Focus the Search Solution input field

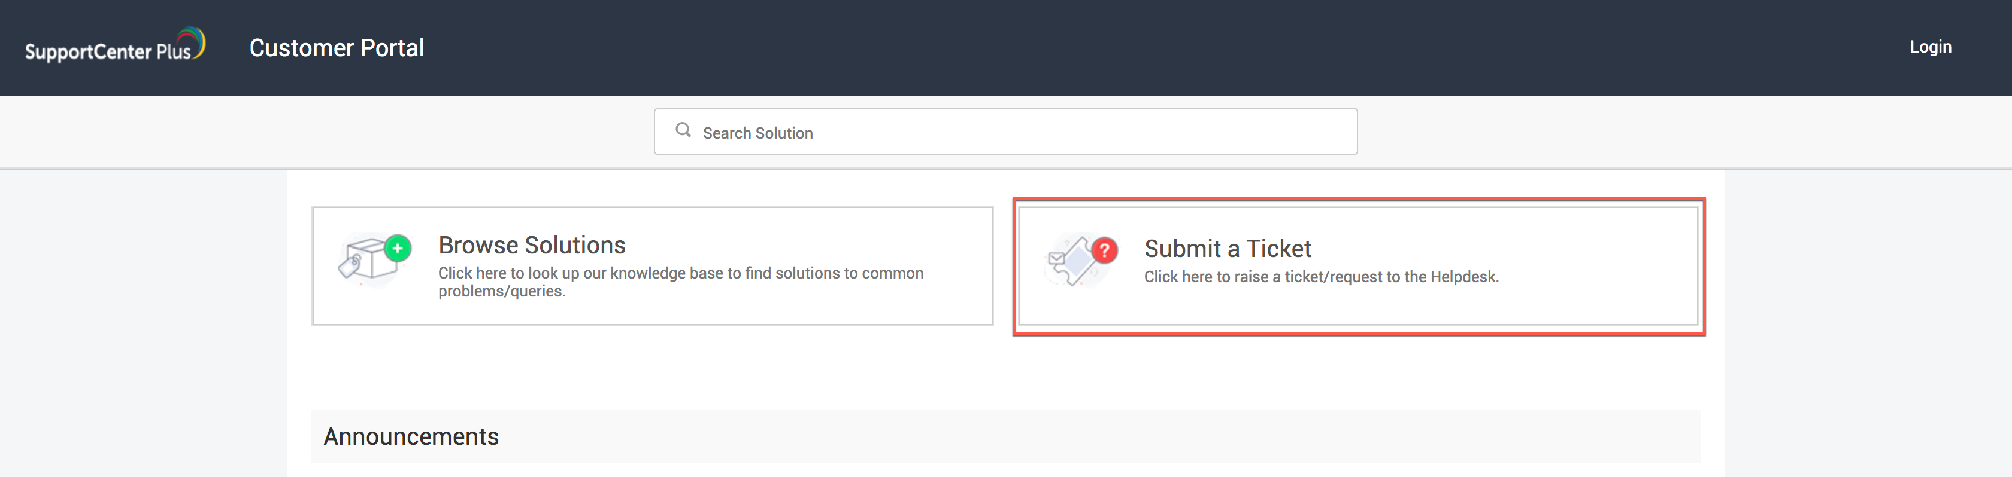tap(1016, 133)
